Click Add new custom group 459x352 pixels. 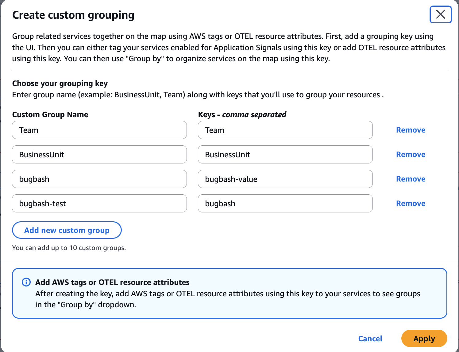[x=67, y=230]
